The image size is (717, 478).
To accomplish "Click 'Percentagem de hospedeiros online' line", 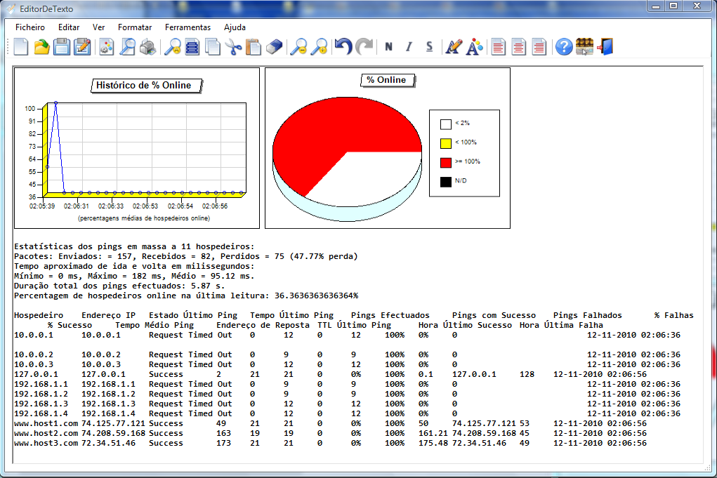I will click(x=186, y=296).
